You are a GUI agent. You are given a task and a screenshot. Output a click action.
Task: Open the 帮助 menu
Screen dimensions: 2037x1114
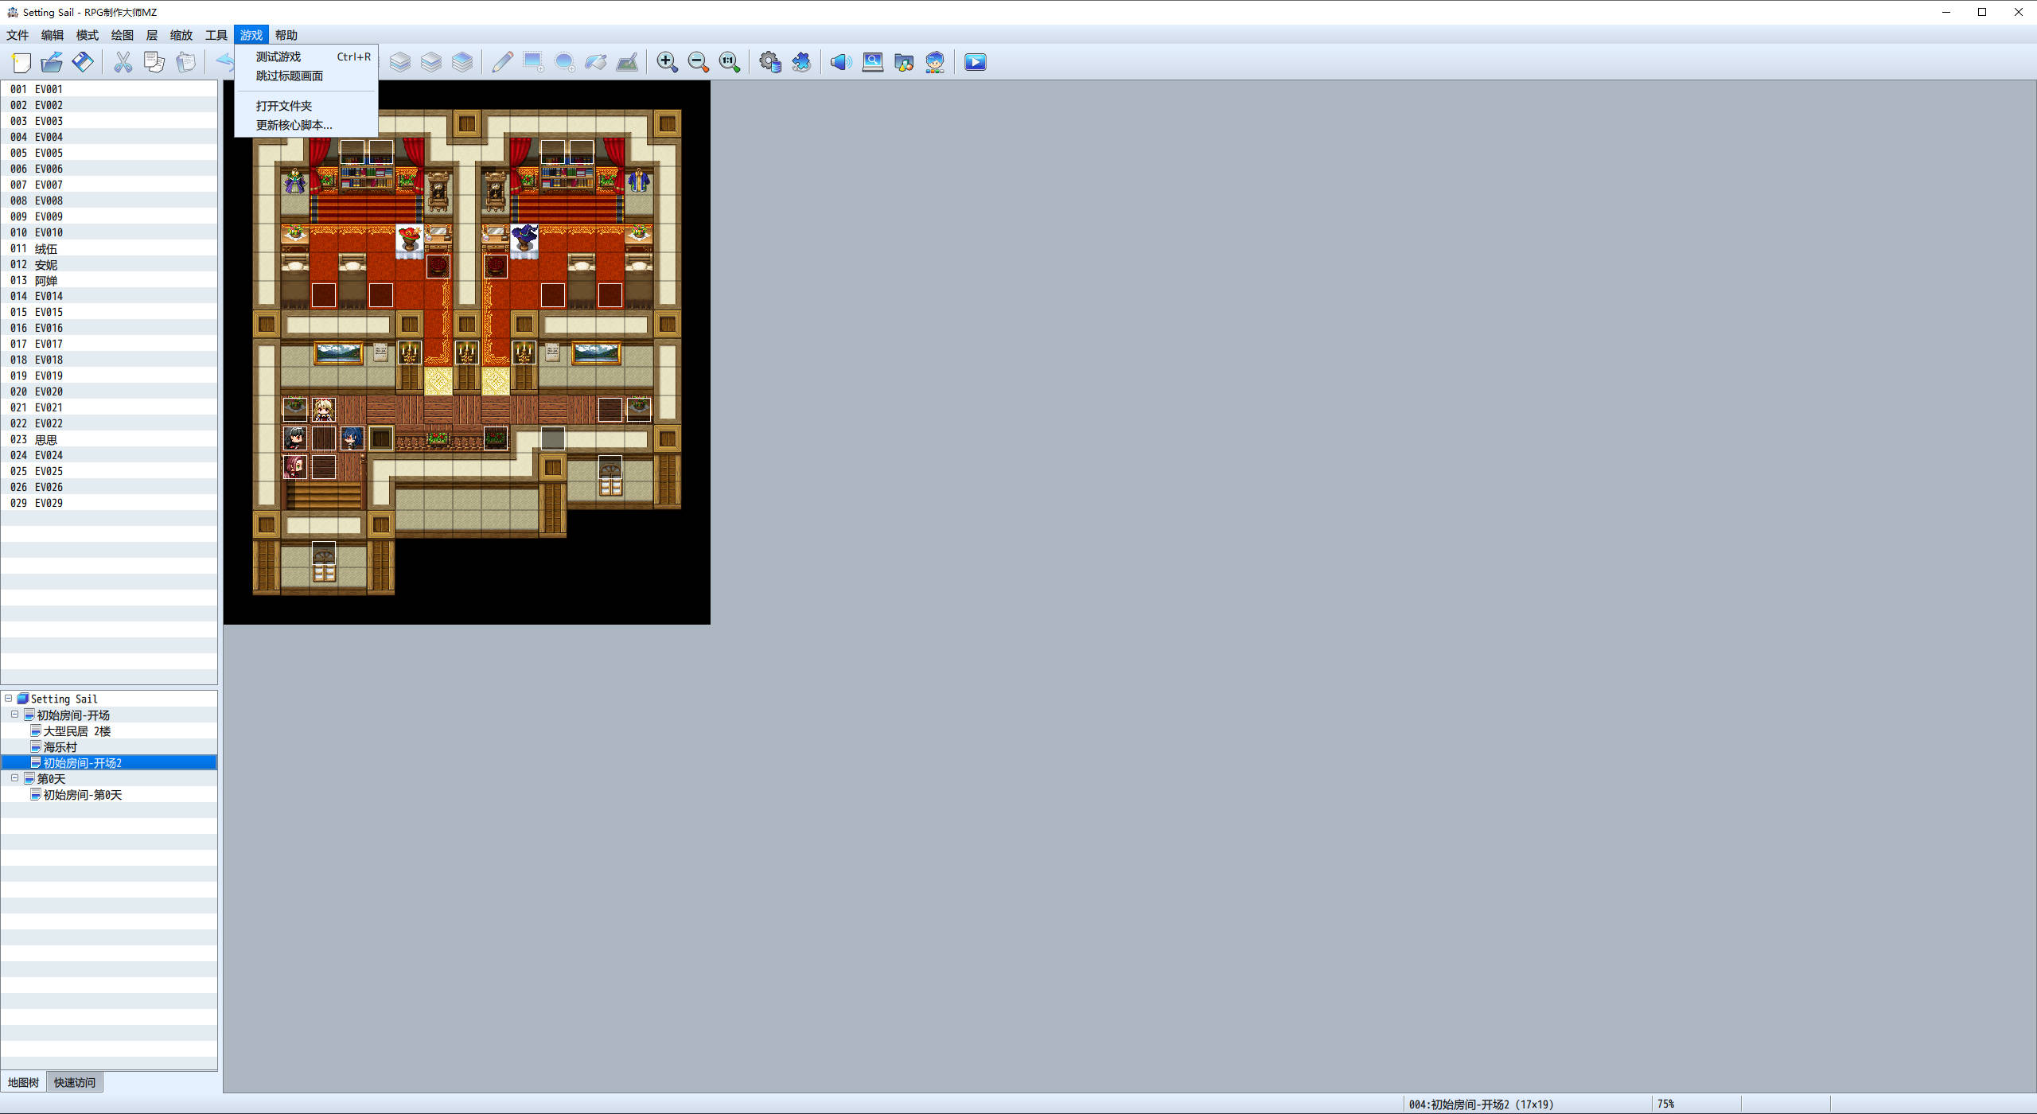point(286,35)
